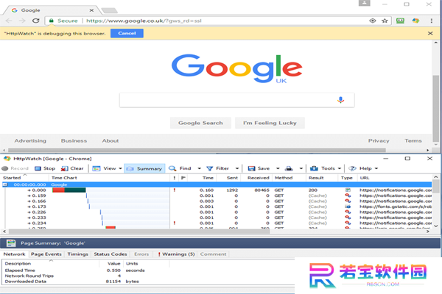Viewport: 442px width, 294px height.
Task: Save the HttpWatch log
Action: coord(259,168)
